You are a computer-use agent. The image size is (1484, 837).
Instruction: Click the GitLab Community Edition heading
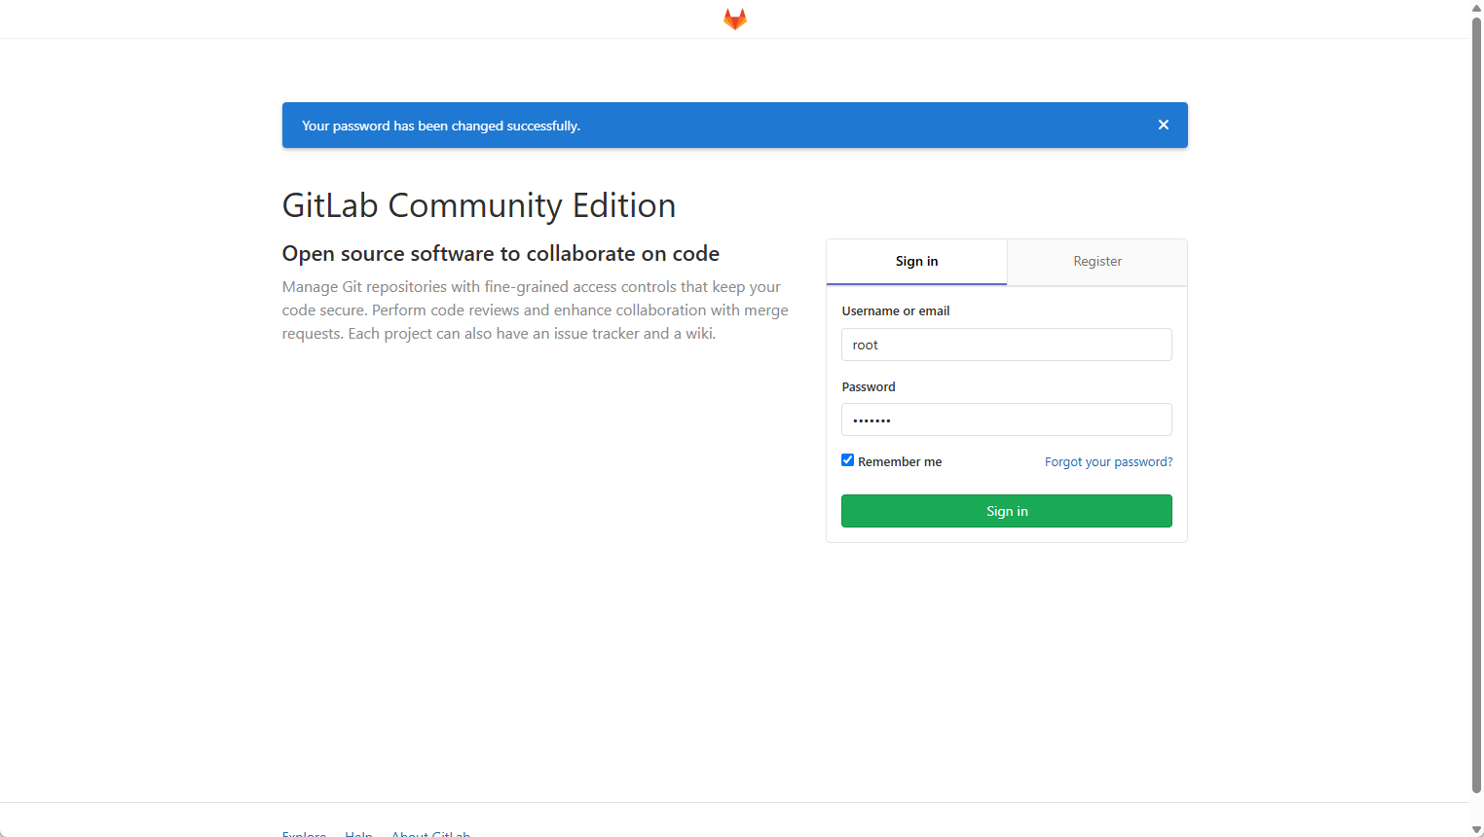point(479,206)
